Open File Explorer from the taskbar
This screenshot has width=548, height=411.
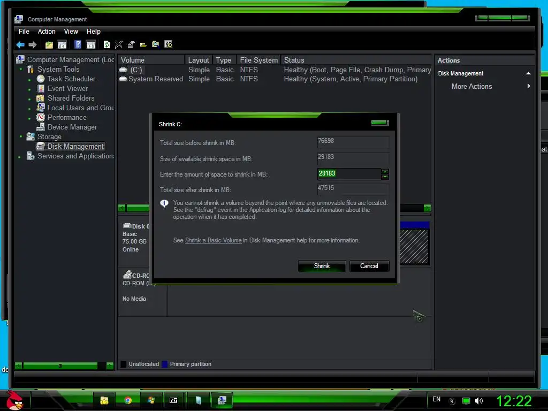(104, 400)
